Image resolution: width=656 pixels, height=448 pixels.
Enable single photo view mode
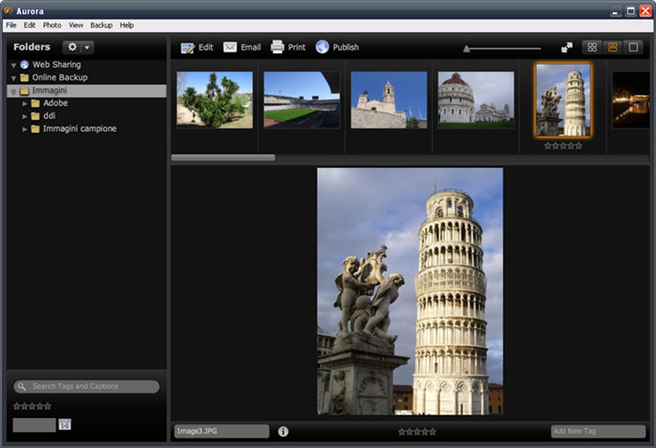tap(632, 46)
